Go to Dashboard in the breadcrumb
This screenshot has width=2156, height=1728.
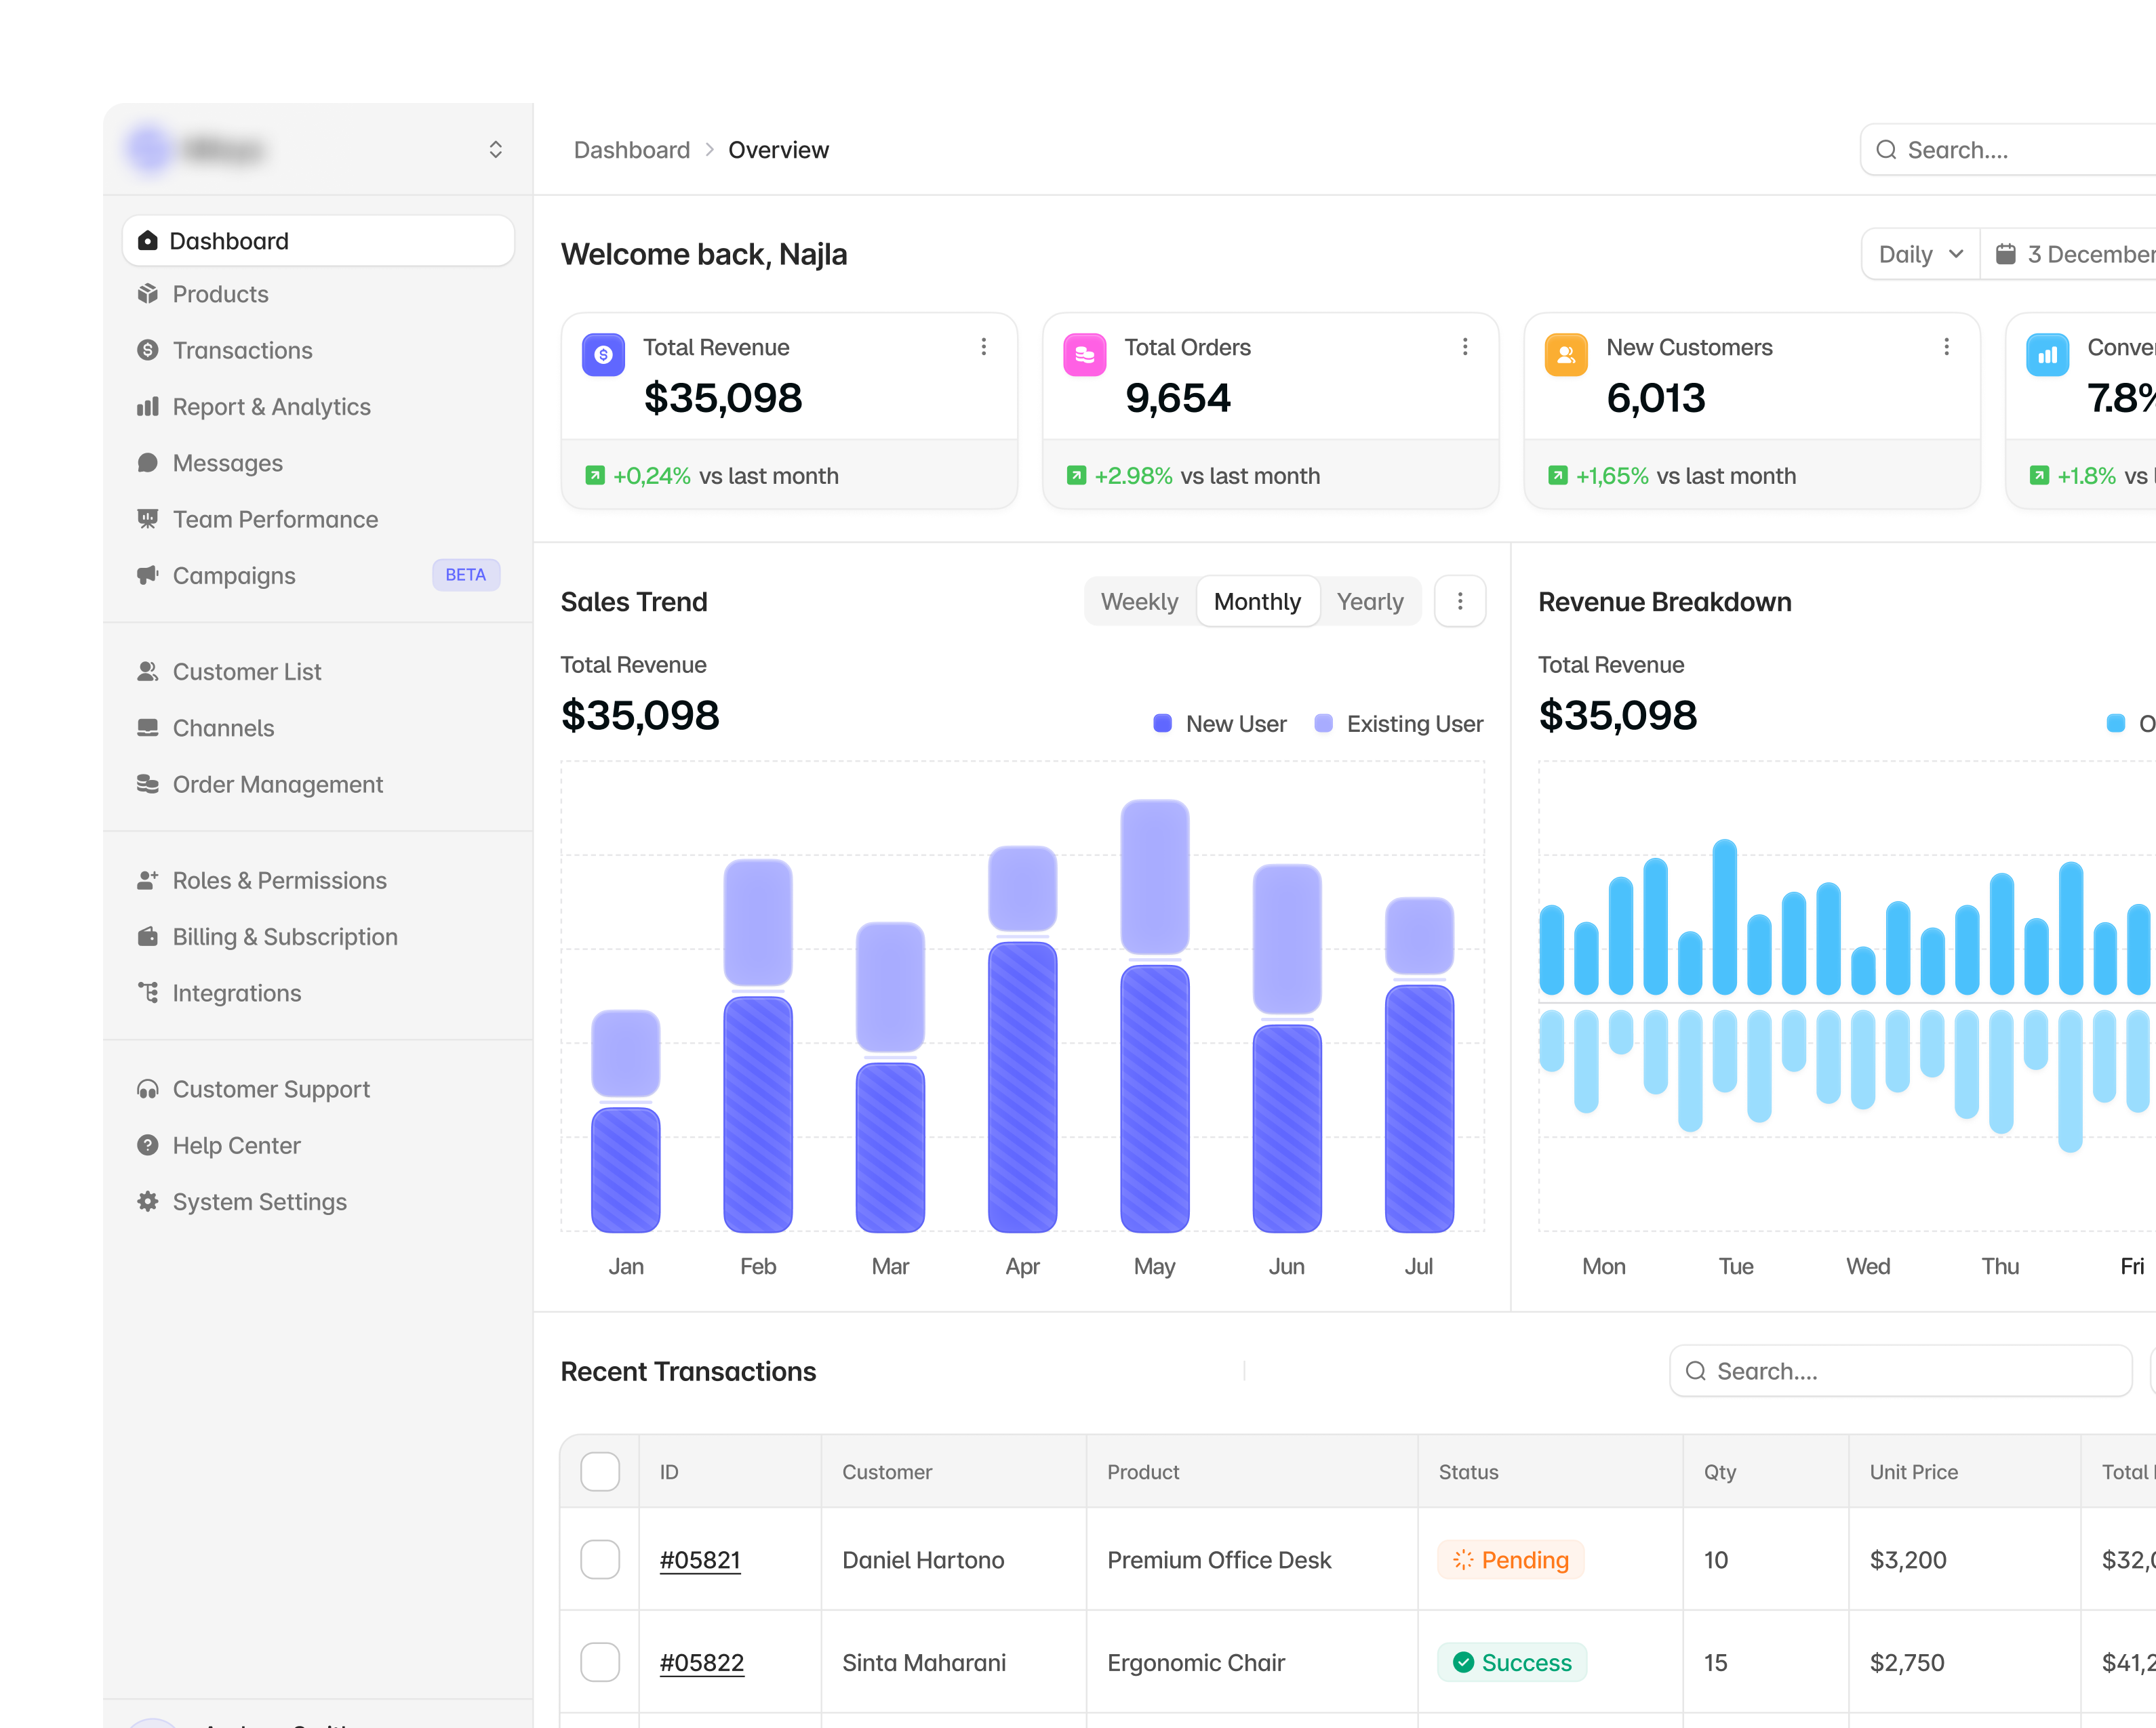click(x=632, y=150)
